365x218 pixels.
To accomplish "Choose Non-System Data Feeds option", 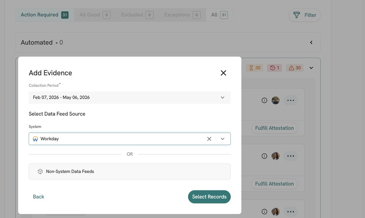I will pos(130,172).
